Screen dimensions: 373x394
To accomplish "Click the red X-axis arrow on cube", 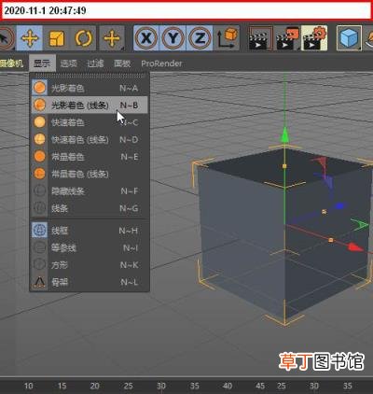I will click(356, 247).
